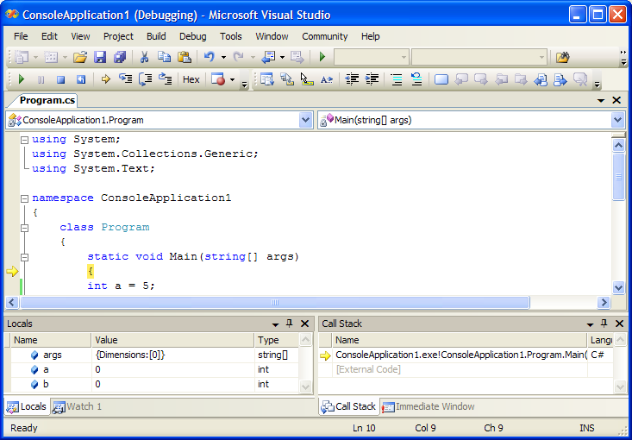Open Find in Files with the binoculars icon
The image size is (632, 440).
[563, 57]
